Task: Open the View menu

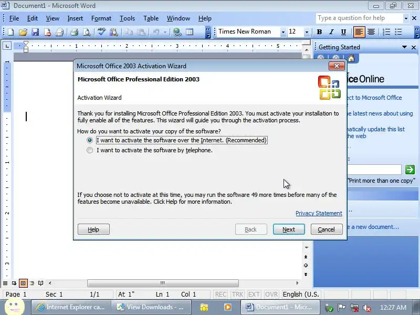Action: (52, 18)
